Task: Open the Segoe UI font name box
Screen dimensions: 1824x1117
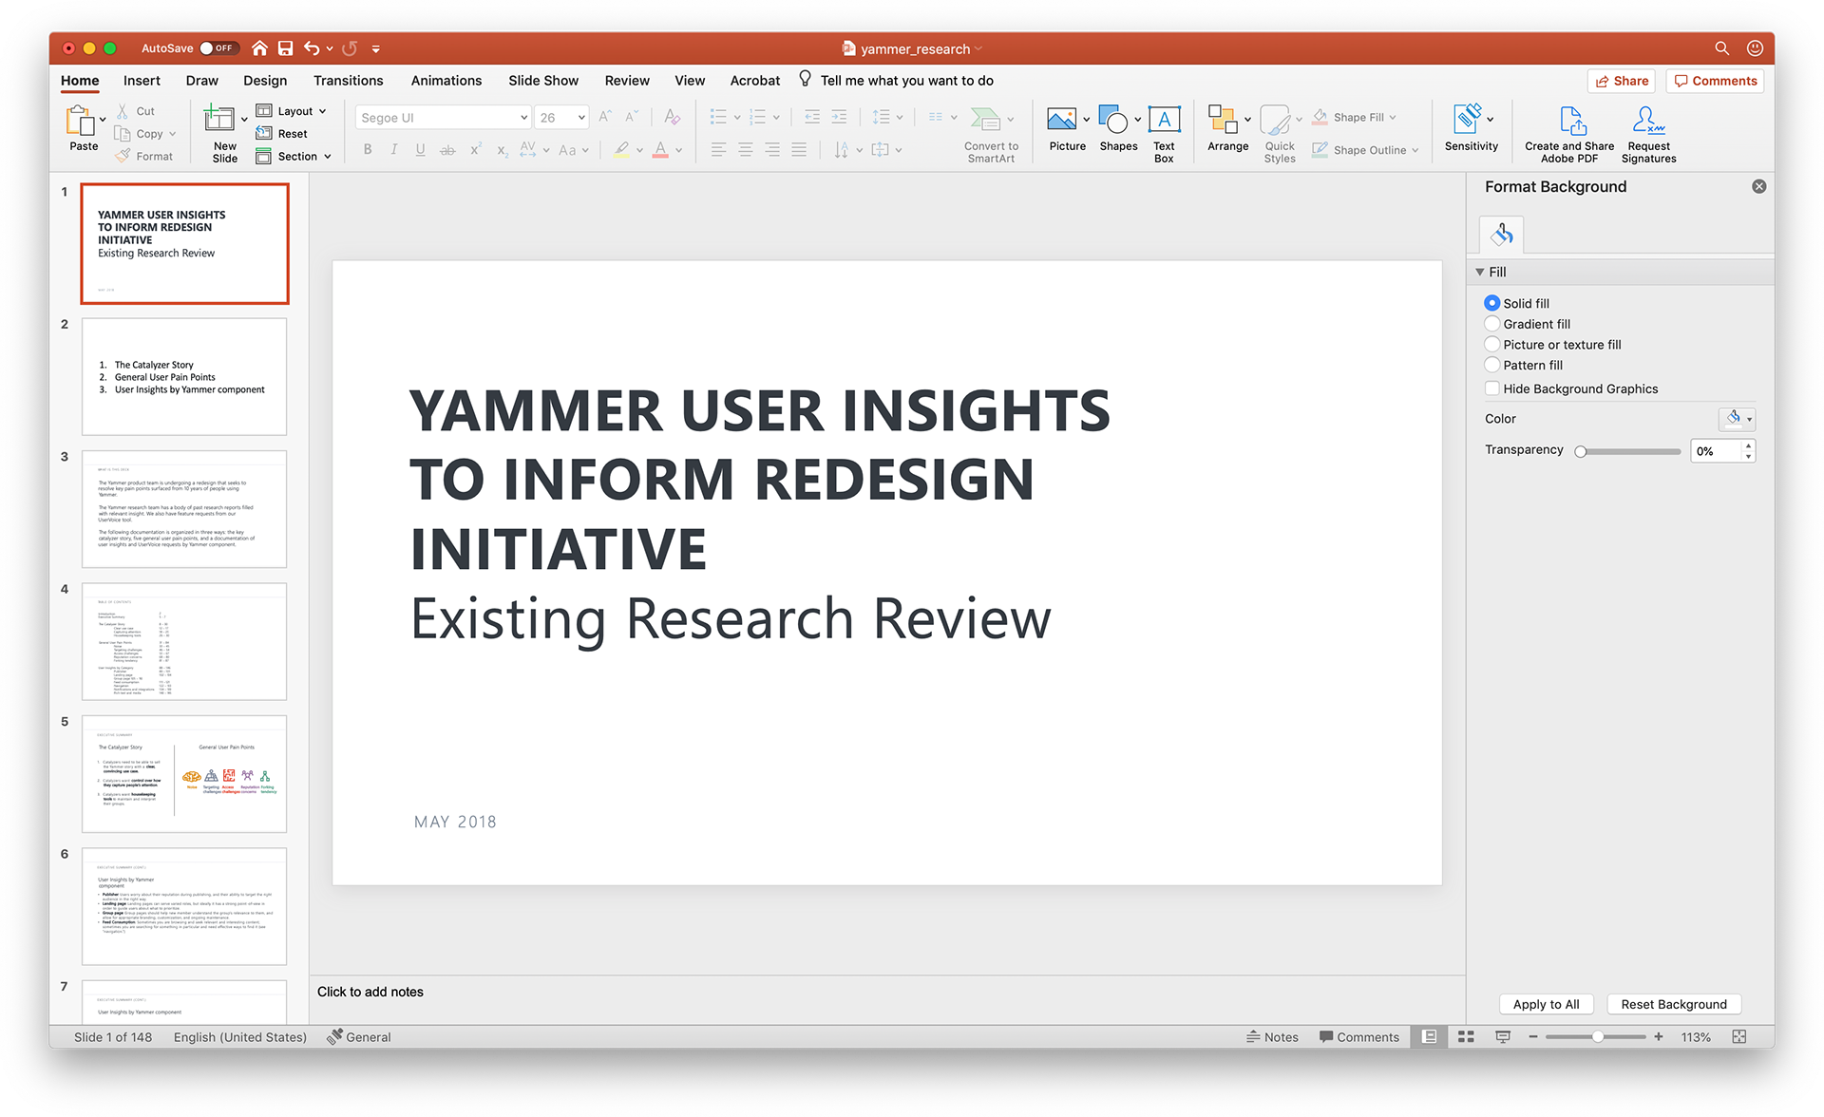Action: (x=442, y=118)
